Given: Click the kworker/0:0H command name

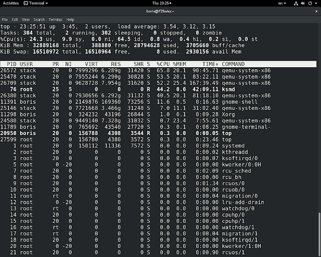Looking at the screenshot, I should tap(241, 165).
